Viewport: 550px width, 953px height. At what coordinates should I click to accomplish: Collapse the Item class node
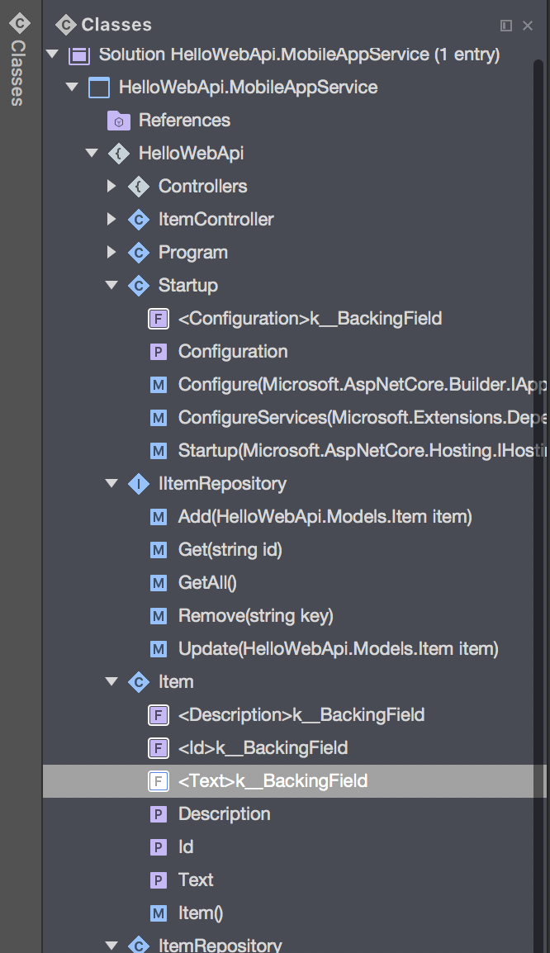(111, 681)
